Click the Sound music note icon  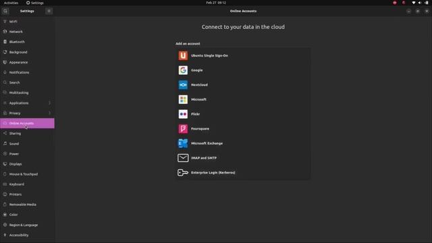tap(5, 144)
